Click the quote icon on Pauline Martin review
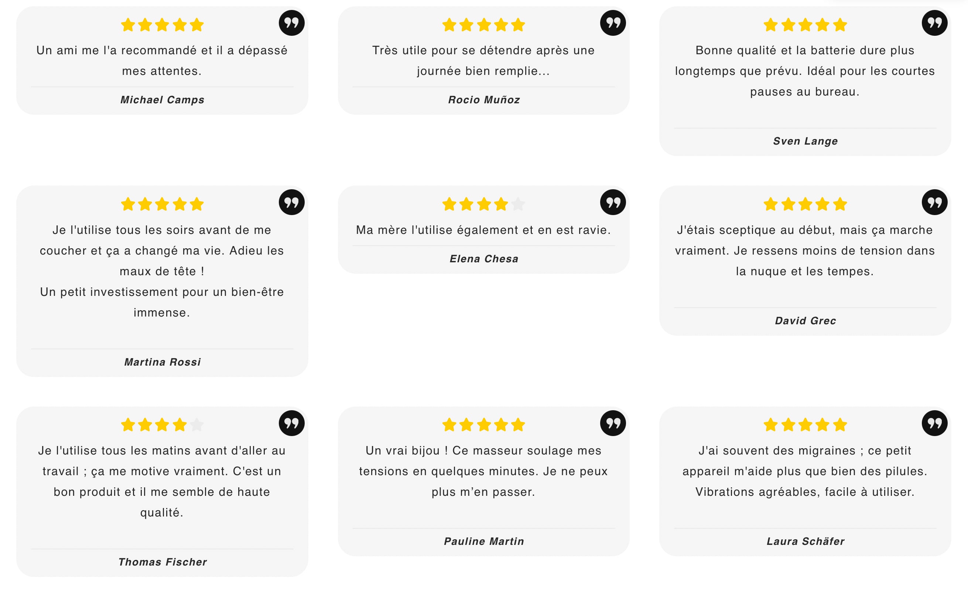The image size is (968, 598). (613, 423)
